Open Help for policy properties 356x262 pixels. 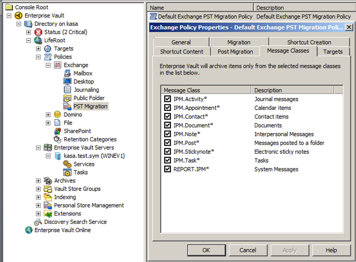pos(331,250)
